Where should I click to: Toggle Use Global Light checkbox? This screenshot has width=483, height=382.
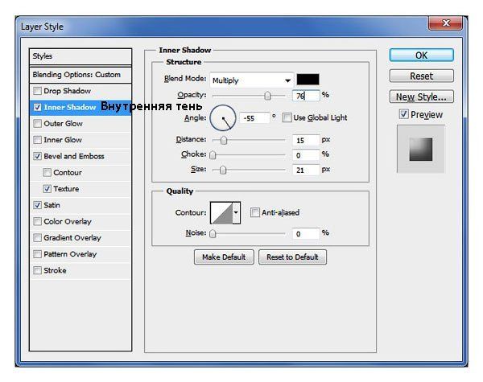287,117
